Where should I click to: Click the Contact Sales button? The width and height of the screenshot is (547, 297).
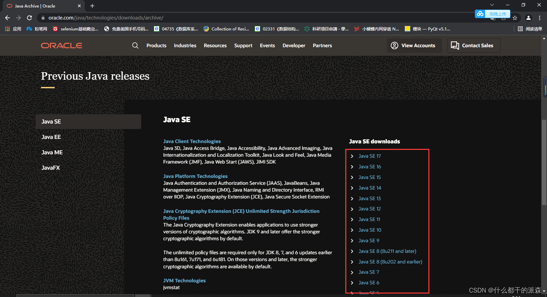point(474,46)
